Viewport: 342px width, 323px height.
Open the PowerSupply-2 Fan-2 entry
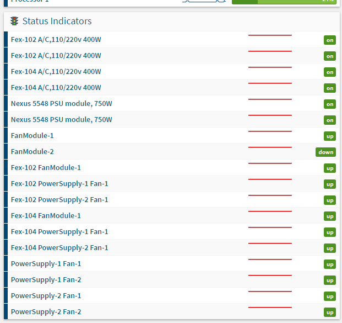(x=46, y=311)
